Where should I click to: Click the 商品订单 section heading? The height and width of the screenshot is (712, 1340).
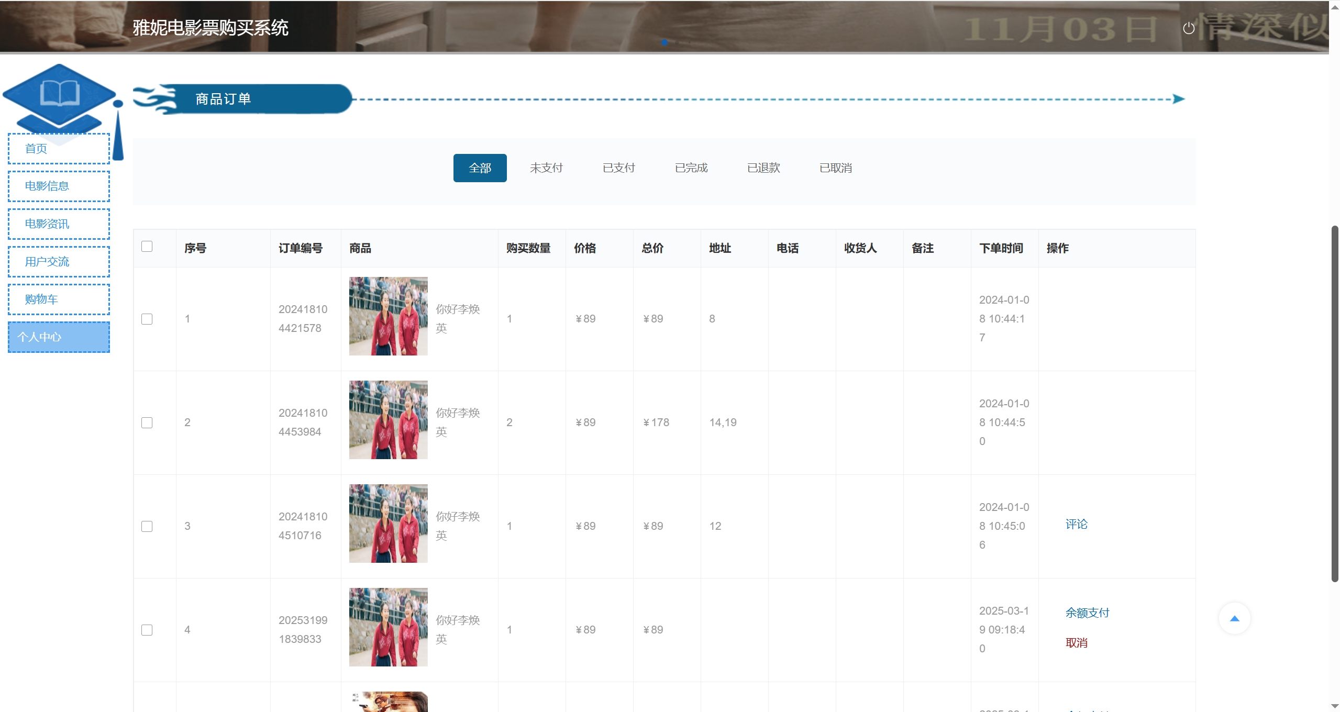[x=224, y=99]
